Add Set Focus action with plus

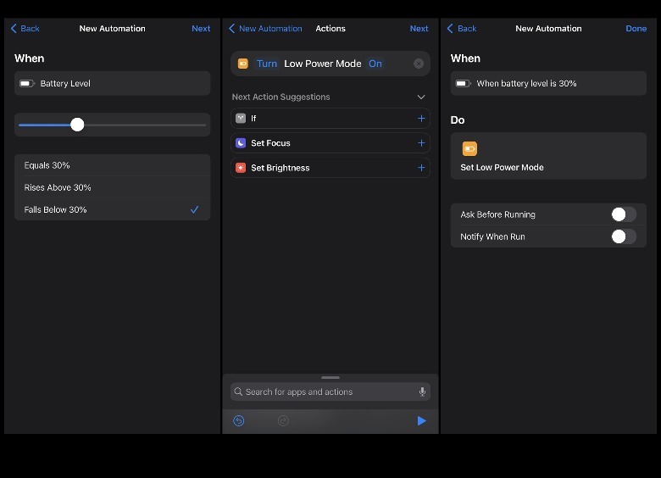pyautogui.click(x=421, y=143)
